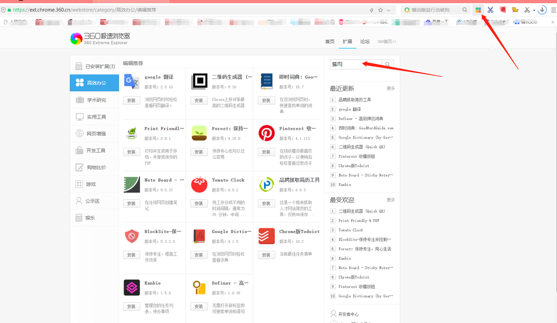Select the 实用工具 category
The image size is (557, 323).
[x=95, y=117]
